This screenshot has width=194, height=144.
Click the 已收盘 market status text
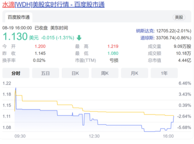(41, 28)
